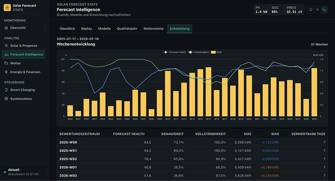Switch to the Replay tab
This screenshot has height=181, width=335.
click(x=86, y=29)
